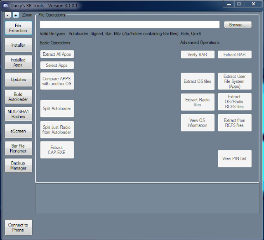The width and height of the screenshot is (264, 240).
Task: Click Extract from RCFS files button
Action: 235,123
